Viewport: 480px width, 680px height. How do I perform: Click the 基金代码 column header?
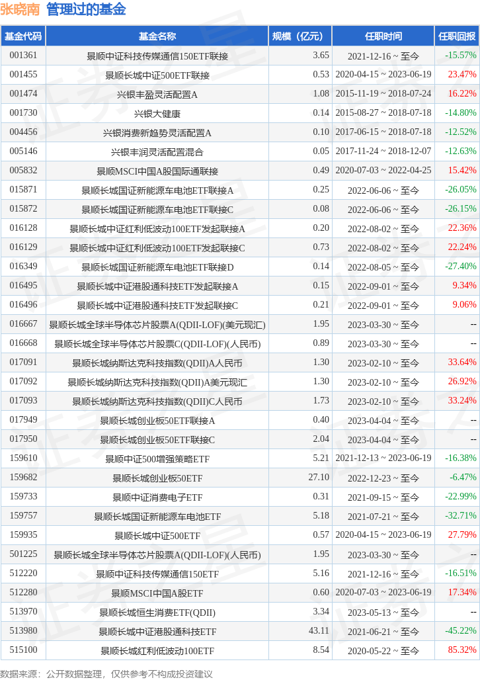tap(23, 36)
